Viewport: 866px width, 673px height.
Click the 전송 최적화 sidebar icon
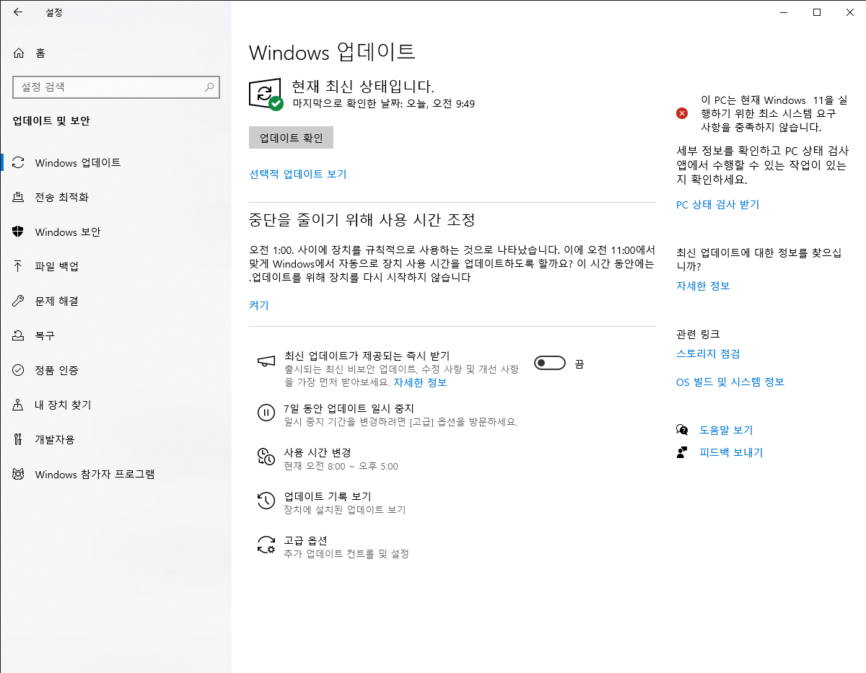pyautogui.click(x=19, y=197)
